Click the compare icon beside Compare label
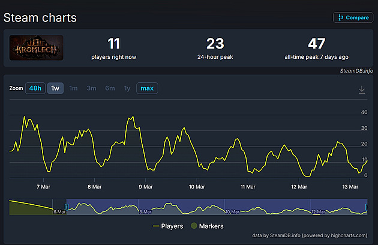 tap(341, 17)
